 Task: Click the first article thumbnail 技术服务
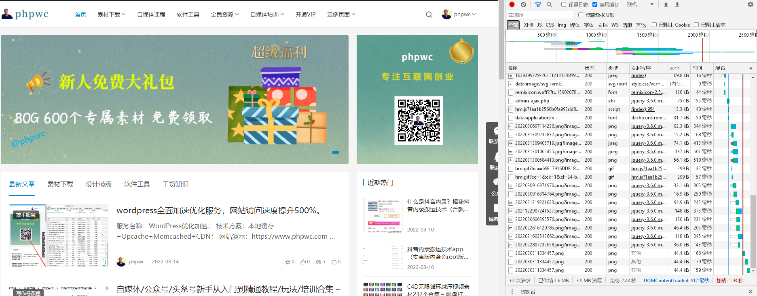[59, 236]
